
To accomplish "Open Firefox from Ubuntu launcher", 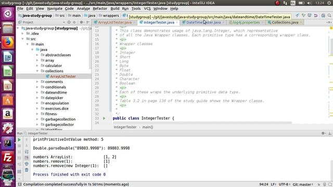I will pyautogui.click(x=8, y=42).
